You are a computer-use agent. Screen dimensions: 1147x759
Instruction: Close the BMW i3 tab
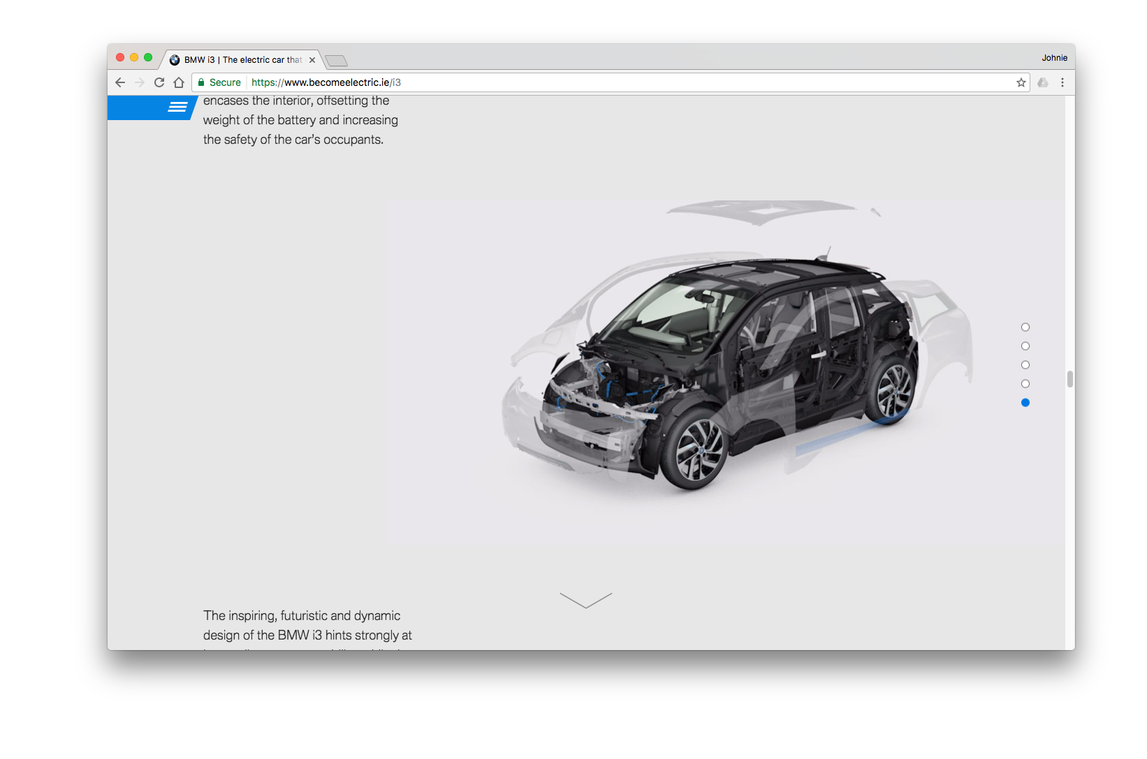pos(312,60)
